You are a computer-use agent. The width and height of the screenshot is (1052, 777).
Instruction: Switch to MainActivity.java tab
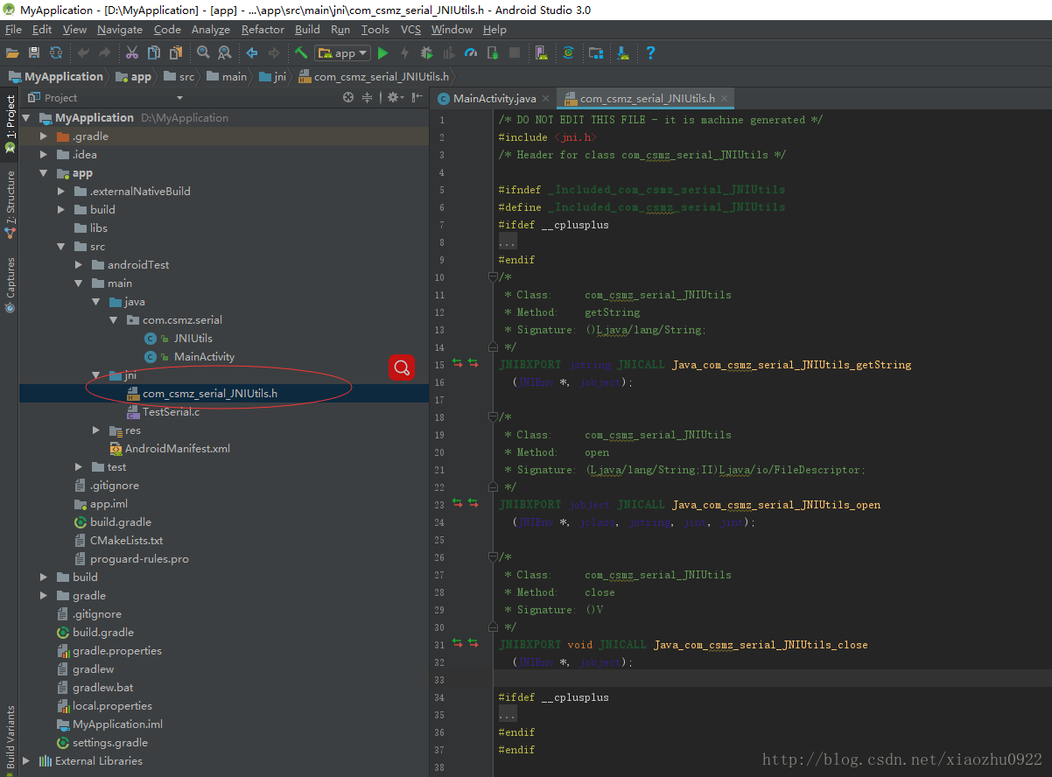pos(494,98)
